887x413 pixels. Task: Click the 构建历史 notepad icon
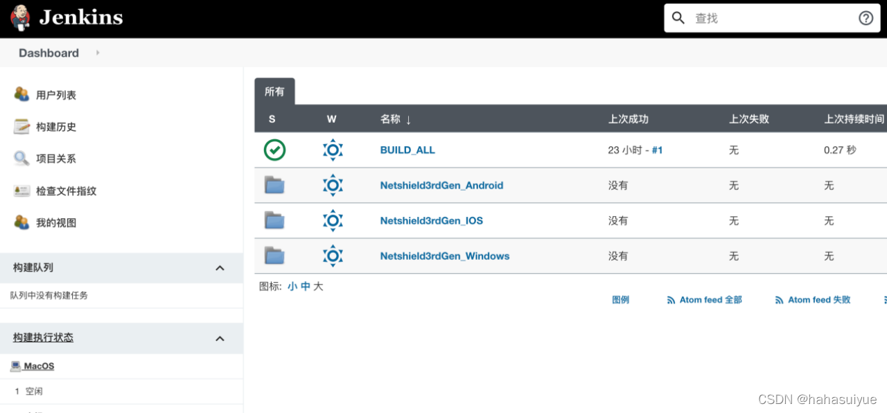[x=21, y=126]
